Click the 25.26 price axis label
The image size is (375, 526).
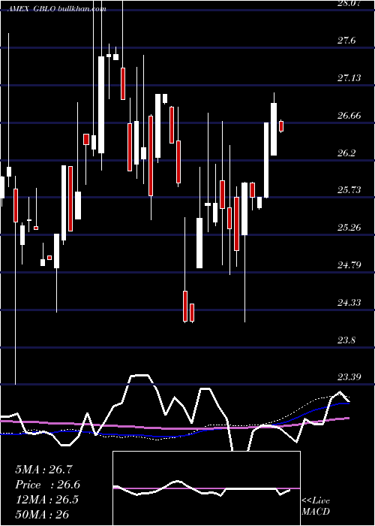tap(349, 228)
